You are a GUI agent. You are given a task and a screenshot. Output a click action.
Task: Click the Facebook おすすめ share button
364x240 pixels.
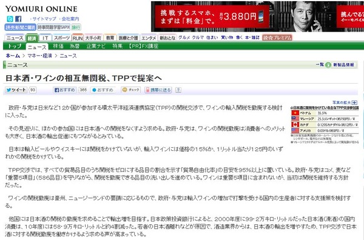65,90
